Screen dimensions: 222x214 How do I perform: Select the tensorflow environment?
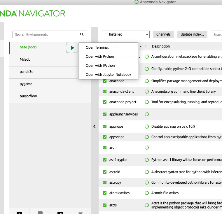tap(50, 97)
